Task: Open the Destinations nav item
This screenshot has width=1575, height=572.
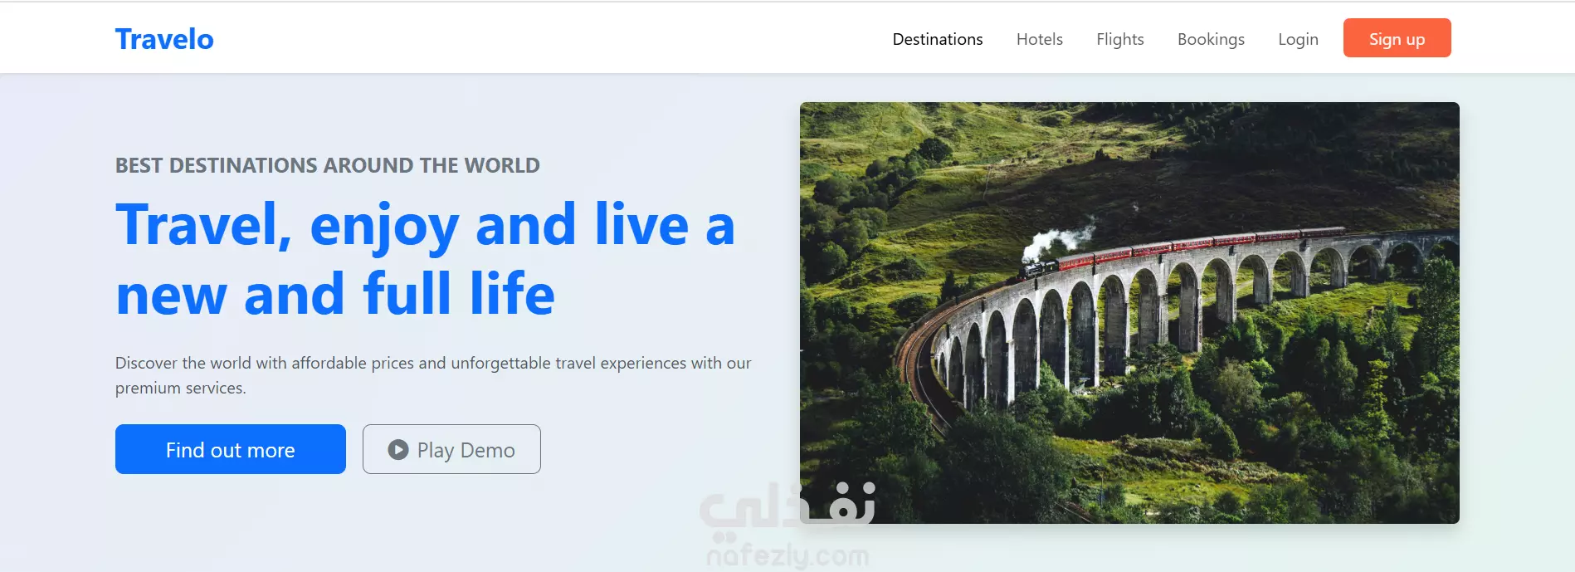Action: 938,39
